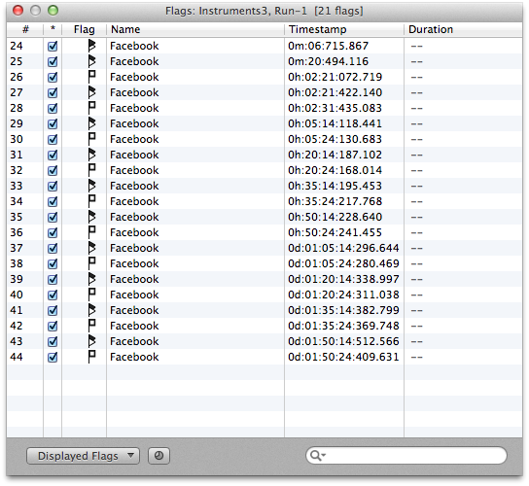Screen dimensions: 529x486
Task: Click the duration dashes in row 25
Action: pos(416,61)
